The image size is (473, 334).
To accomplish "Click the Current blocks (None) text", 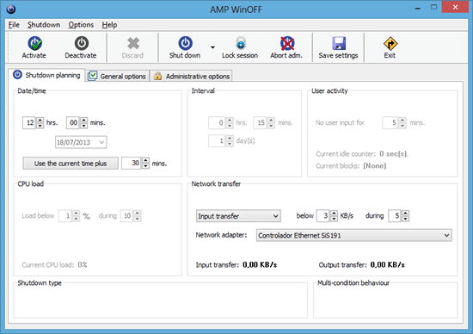I will click(351, 166).
